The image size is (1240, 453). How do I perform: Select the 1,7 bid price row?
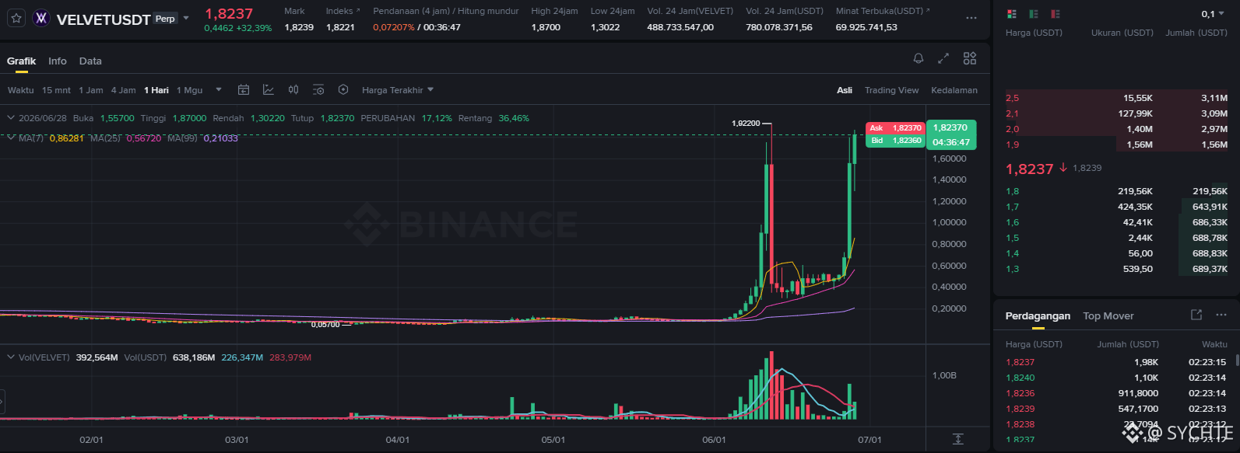tap(1117, 207)
